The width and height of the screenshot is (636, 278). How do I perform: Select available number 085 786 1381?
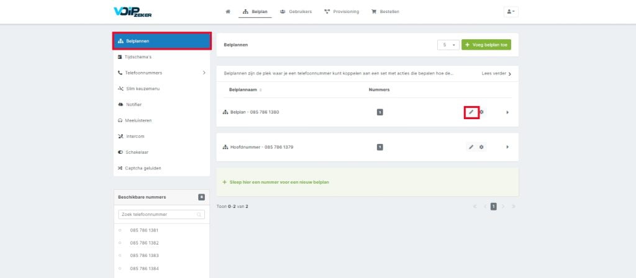click(x=144, y=230)
